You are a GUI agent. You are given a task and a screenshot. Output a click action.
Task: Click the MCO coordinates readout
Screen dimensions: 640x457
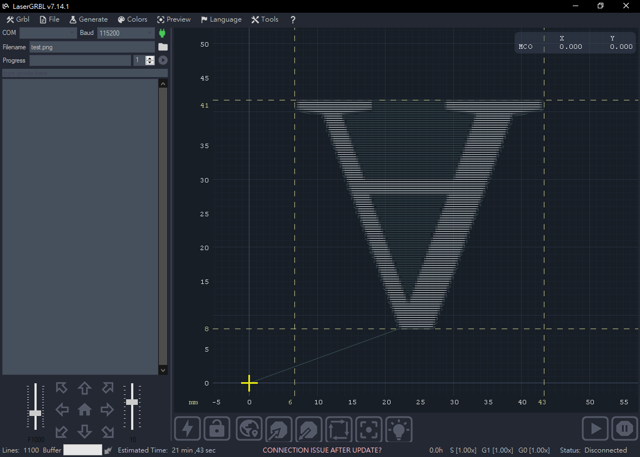point(576,43)
